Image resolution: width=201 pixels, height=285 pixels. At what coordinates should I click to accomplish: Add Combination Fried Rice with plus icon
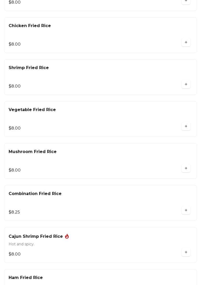coord(186,210)
